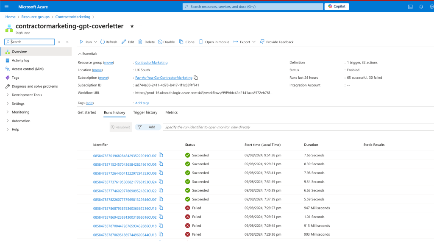Copy identifier of run ending CU05
This screenshot has height=242, width=434.
[x=161, y=164]
